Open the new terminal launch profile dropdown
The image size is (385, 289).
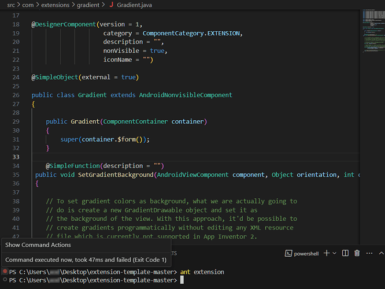pos(335,253)
